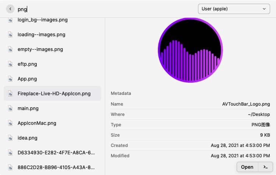
Task: Click the dropdown chevron in User selector
Action: coord(264,9)
